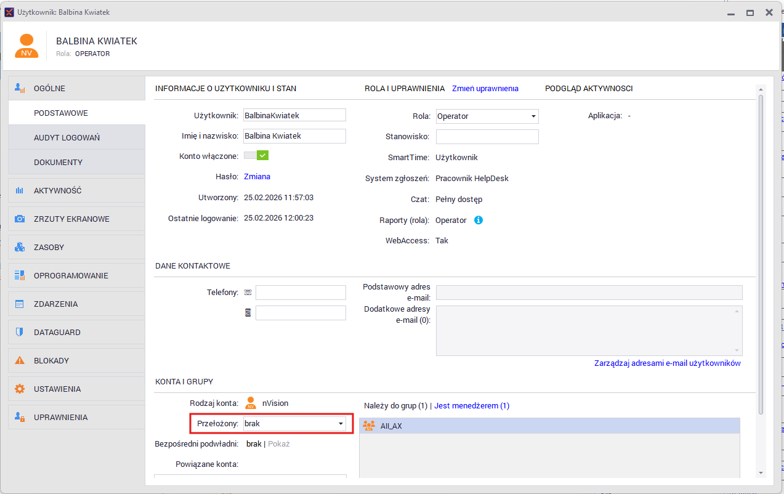Viewport: 784px width, 494px height.
Task: Click the Zmień uprawnienia link
Action: [x=485, y=89]
